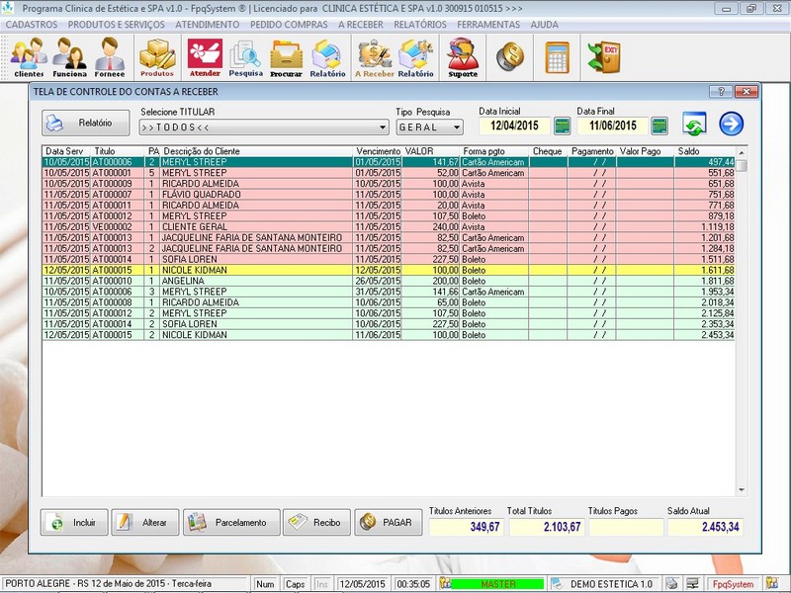Open the Relatório printer icon beside Procurar
This screenshot has width=791, height=593.
(x=327, y=57)
